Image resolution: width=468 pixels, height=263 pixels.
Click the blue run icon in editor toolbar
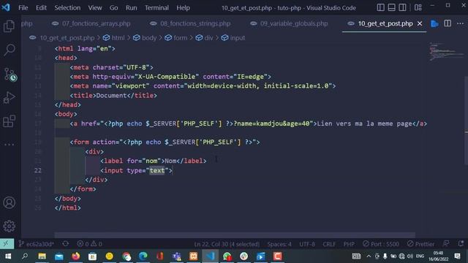434,23
